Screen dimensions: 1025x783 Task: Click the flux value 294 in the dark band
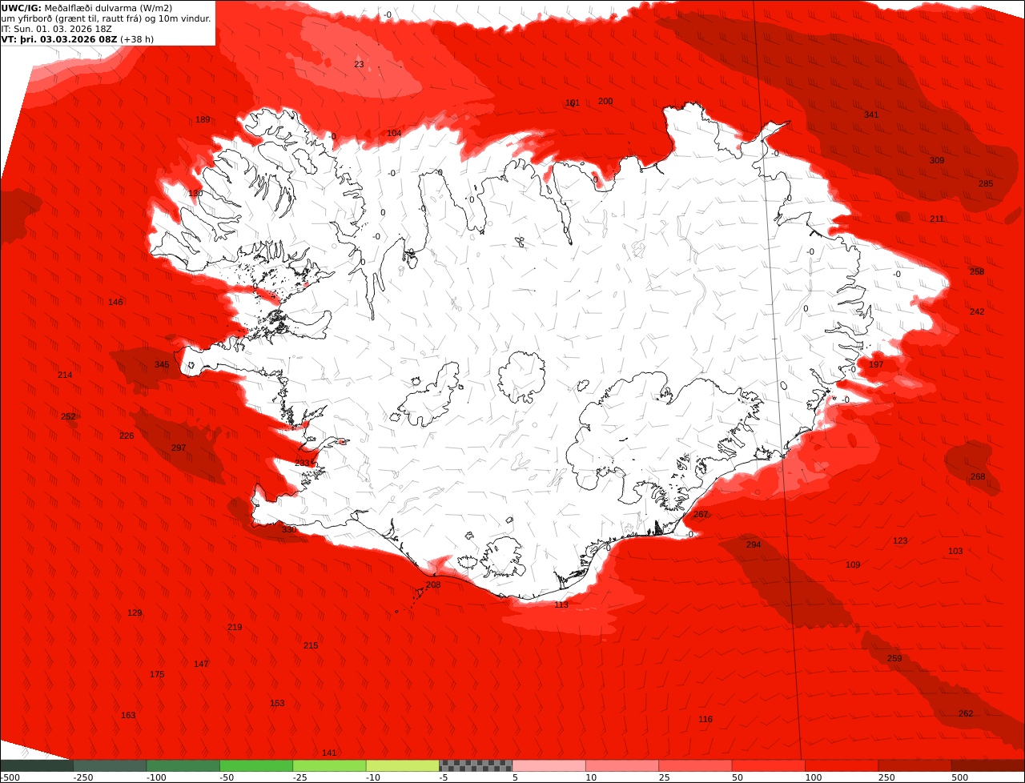(754, 544)
